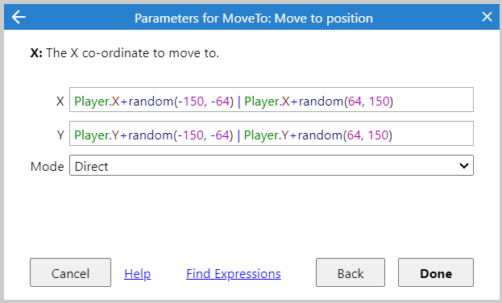Screen dimensions: 502x303
Task: Open the Mode dropdown showing Direct
Action: point(272,165)
